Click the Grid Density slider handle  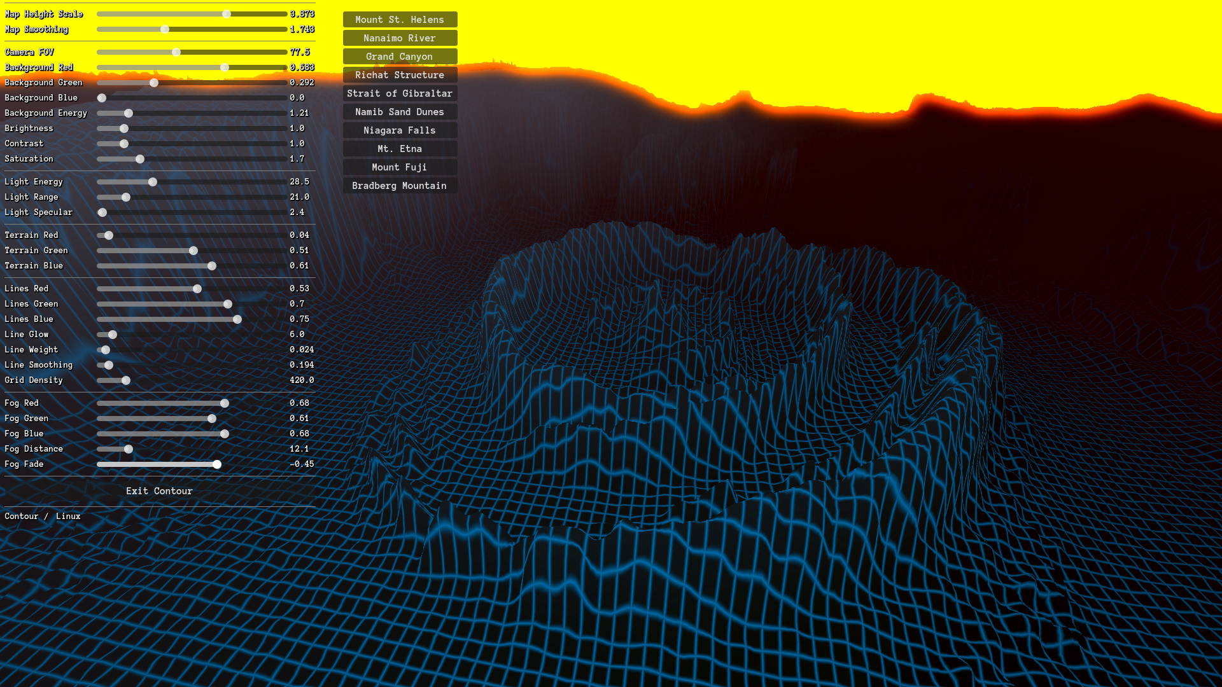[x=126, y=380]
